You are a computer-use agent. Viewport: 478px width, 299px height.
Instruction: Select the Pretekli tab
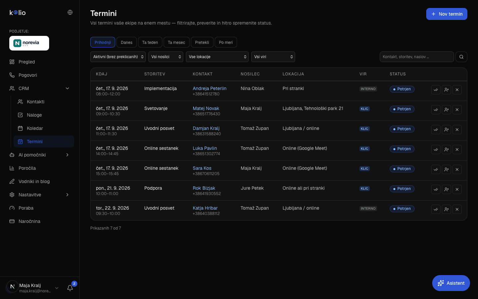202,42
